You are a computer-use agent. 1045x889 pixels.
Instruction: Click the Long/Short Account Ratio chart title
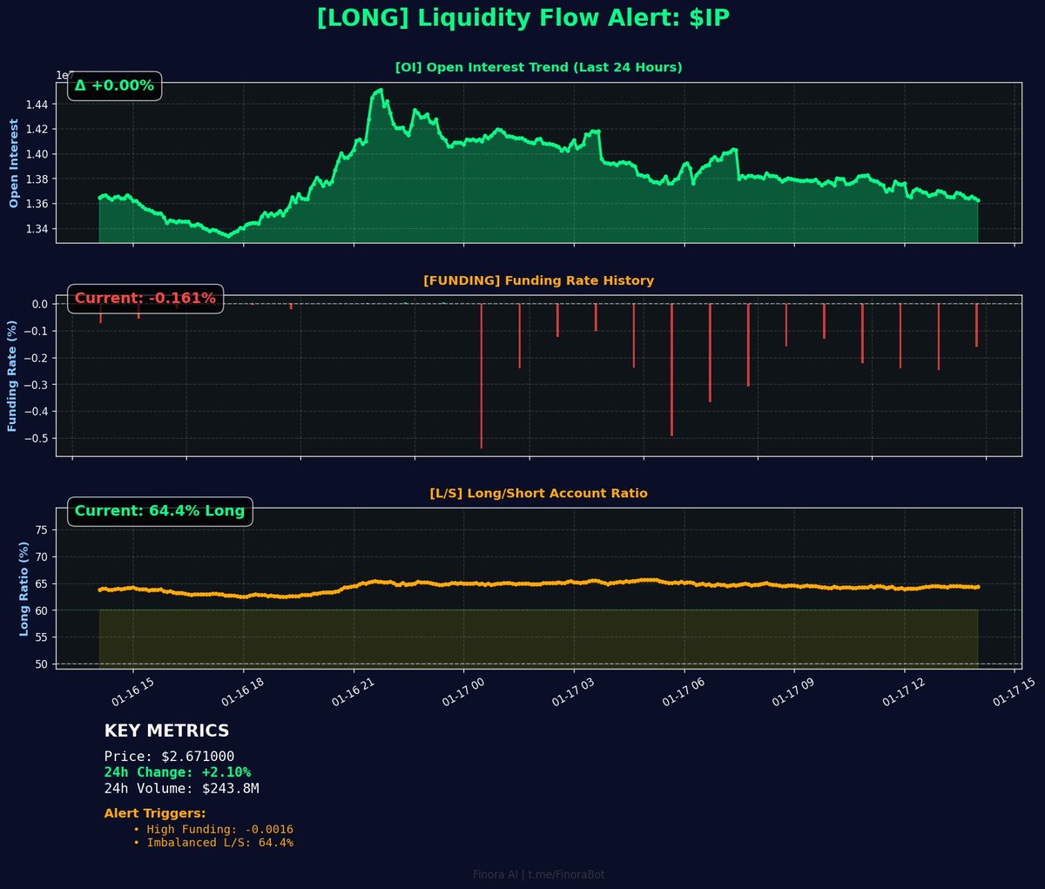538,494
